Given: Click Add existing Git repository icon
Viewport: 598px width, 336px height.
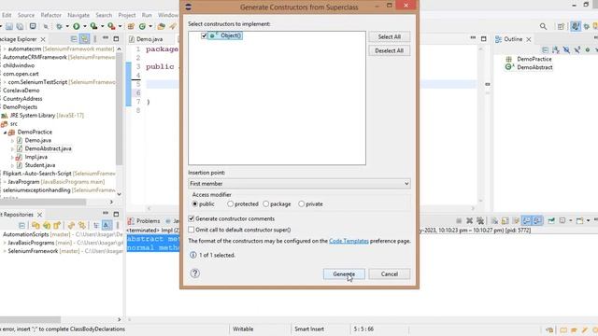Looking at the screenshot, I should click(x=36, y=225).
